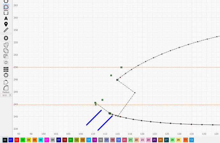
Task: Select the Text tool letter A
Action: click(x=6, y=19)
